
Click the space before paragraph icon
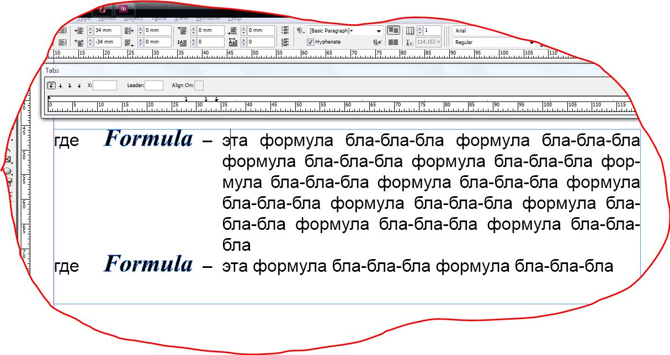tap(182, 30)
